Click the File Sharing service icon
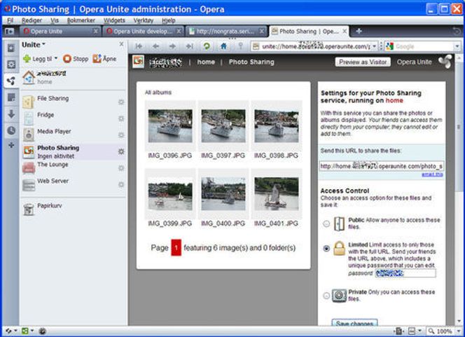 click(29, 102)
